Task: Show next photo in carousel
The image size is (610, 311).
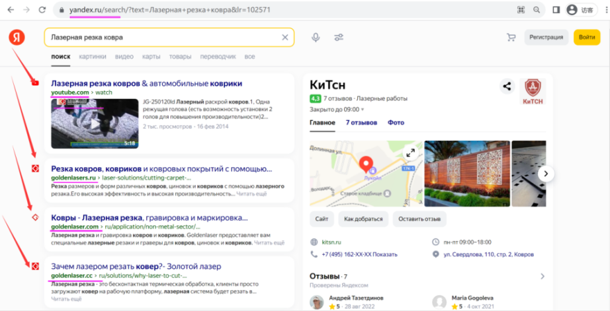Action: 545,174
